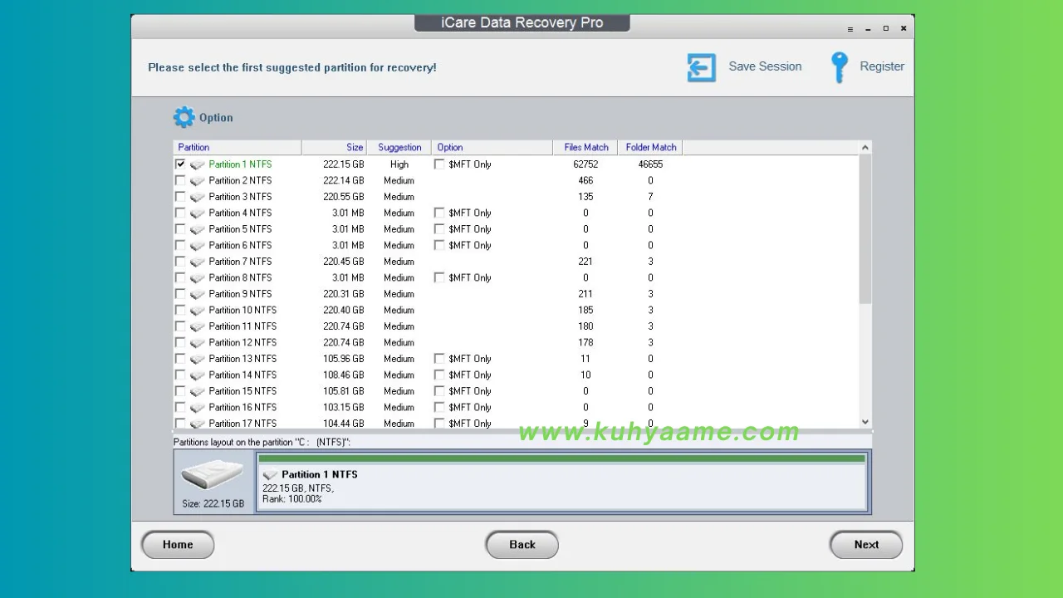Sort by the Files Match column header

(x=585, y=147)
